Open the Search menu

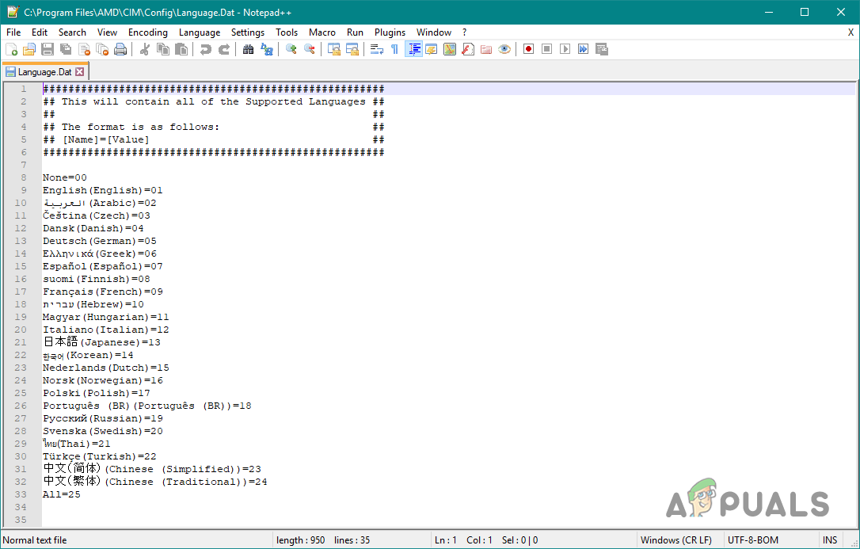point(72,32)
